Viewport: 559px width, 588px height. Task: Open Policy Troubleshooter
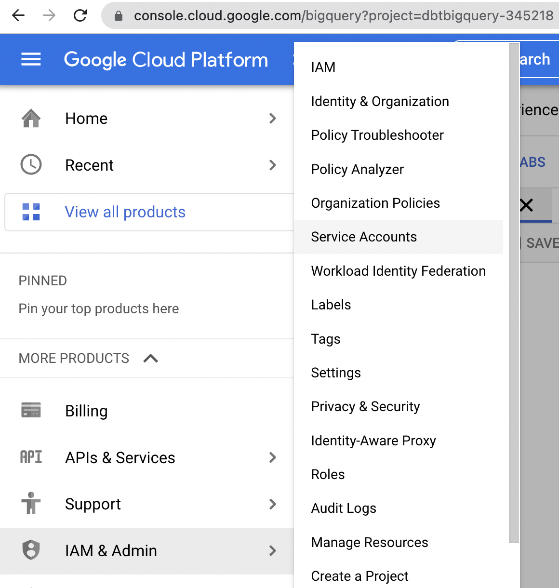[399, 135]
